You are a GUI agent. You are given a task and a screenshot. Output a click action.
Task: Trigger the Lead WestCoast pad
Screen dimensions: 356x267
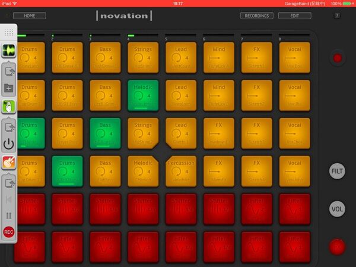click(x=181, y=58)
